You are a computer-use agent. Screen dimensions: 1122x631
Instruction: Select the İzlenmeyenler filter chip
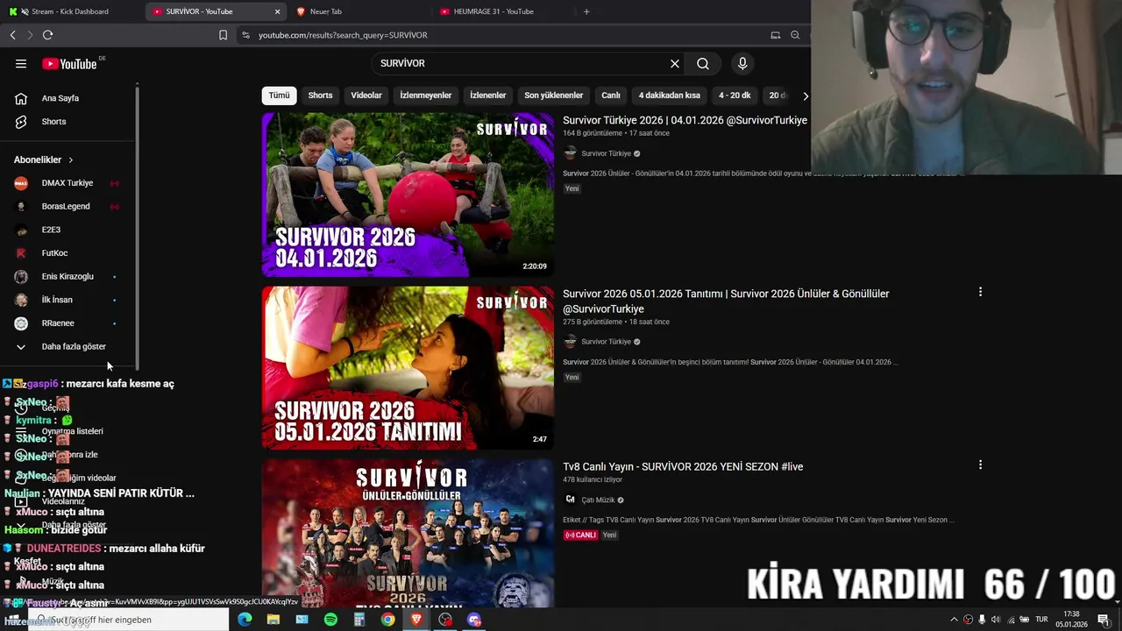(x=426, y=96)
